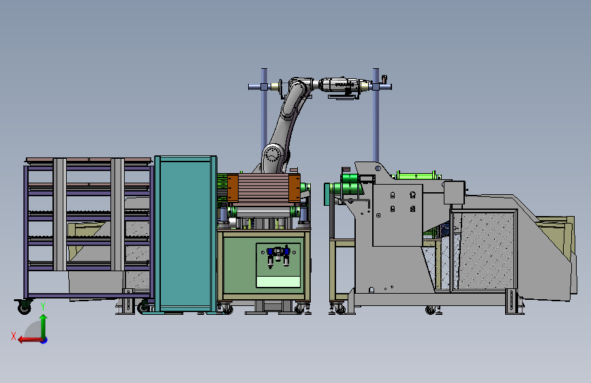Select the gray control panel with four latches
This screenshot has height=383, width=591.
tap(397, 215)
